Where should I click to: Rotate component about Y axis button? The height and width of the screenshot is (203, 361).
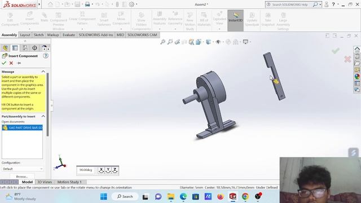108,170
